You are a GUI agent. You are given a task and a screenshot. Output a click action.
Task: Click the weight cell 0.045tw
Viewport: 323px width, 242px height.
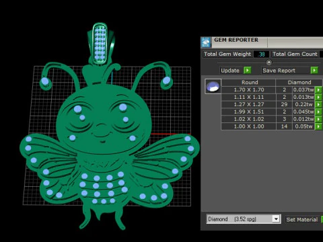coord(303,112)
